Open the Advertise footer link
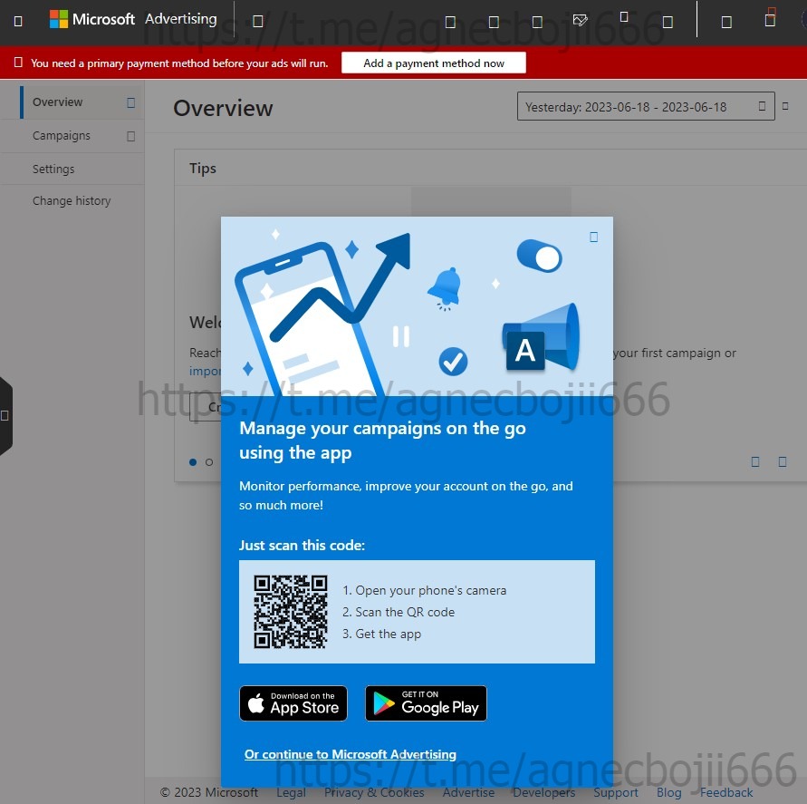Image resolution: width=807 pixels, height=804 pixels. coord(468,792)
